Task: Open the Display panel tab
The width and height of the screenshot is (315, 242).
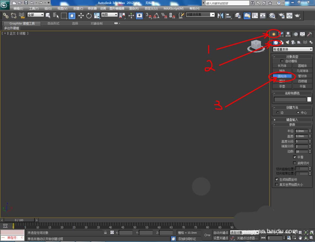Action: pyautogui.click(x=302, y=34)
